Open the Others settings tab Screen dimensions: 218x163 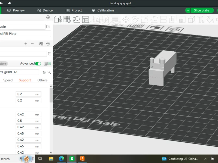point(43,80)
